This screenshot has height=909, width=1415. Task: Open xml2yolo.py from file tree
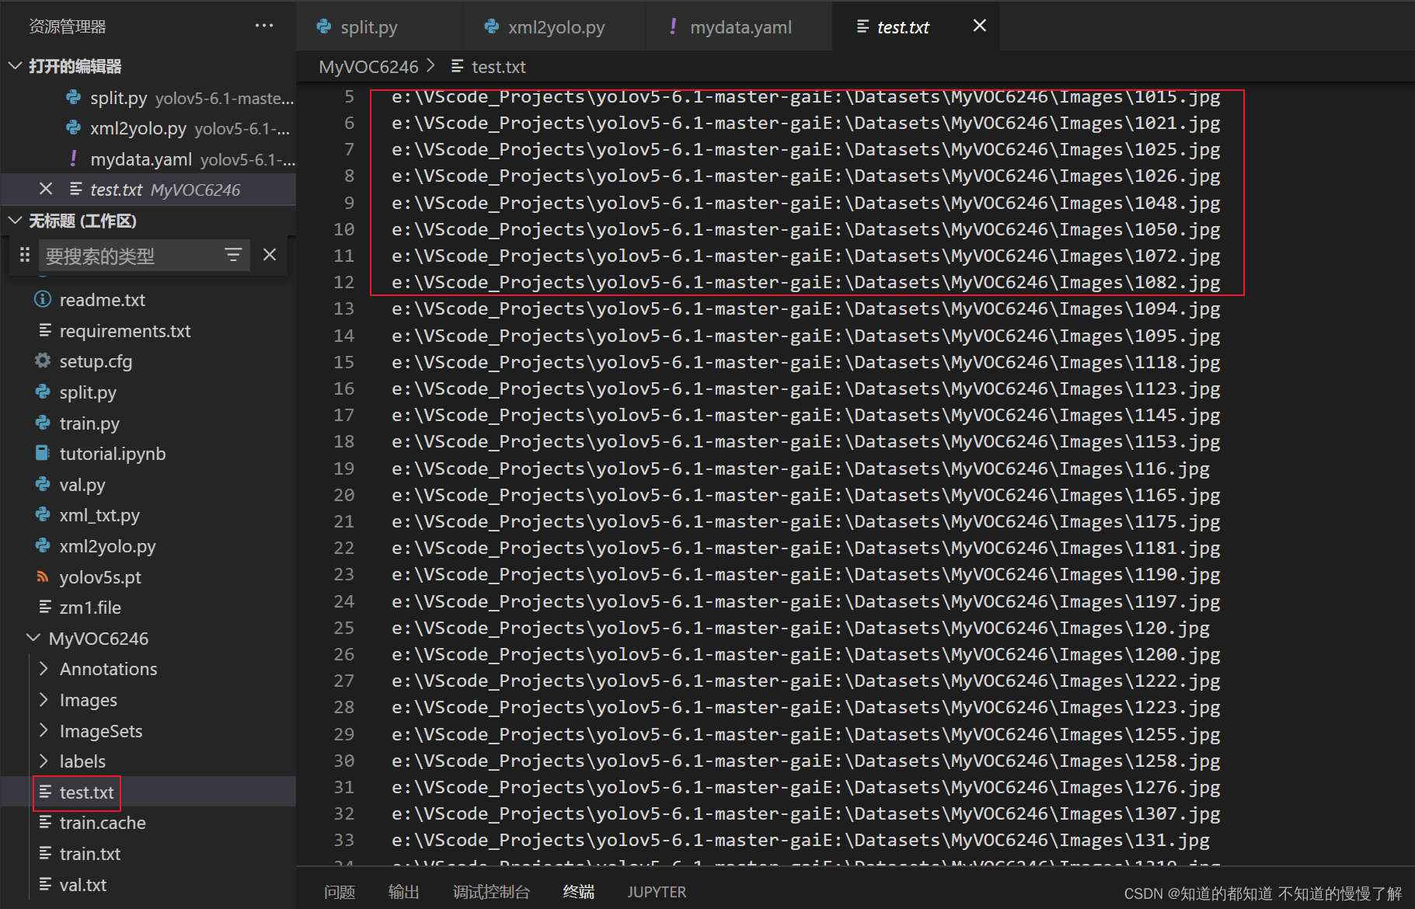108,546
